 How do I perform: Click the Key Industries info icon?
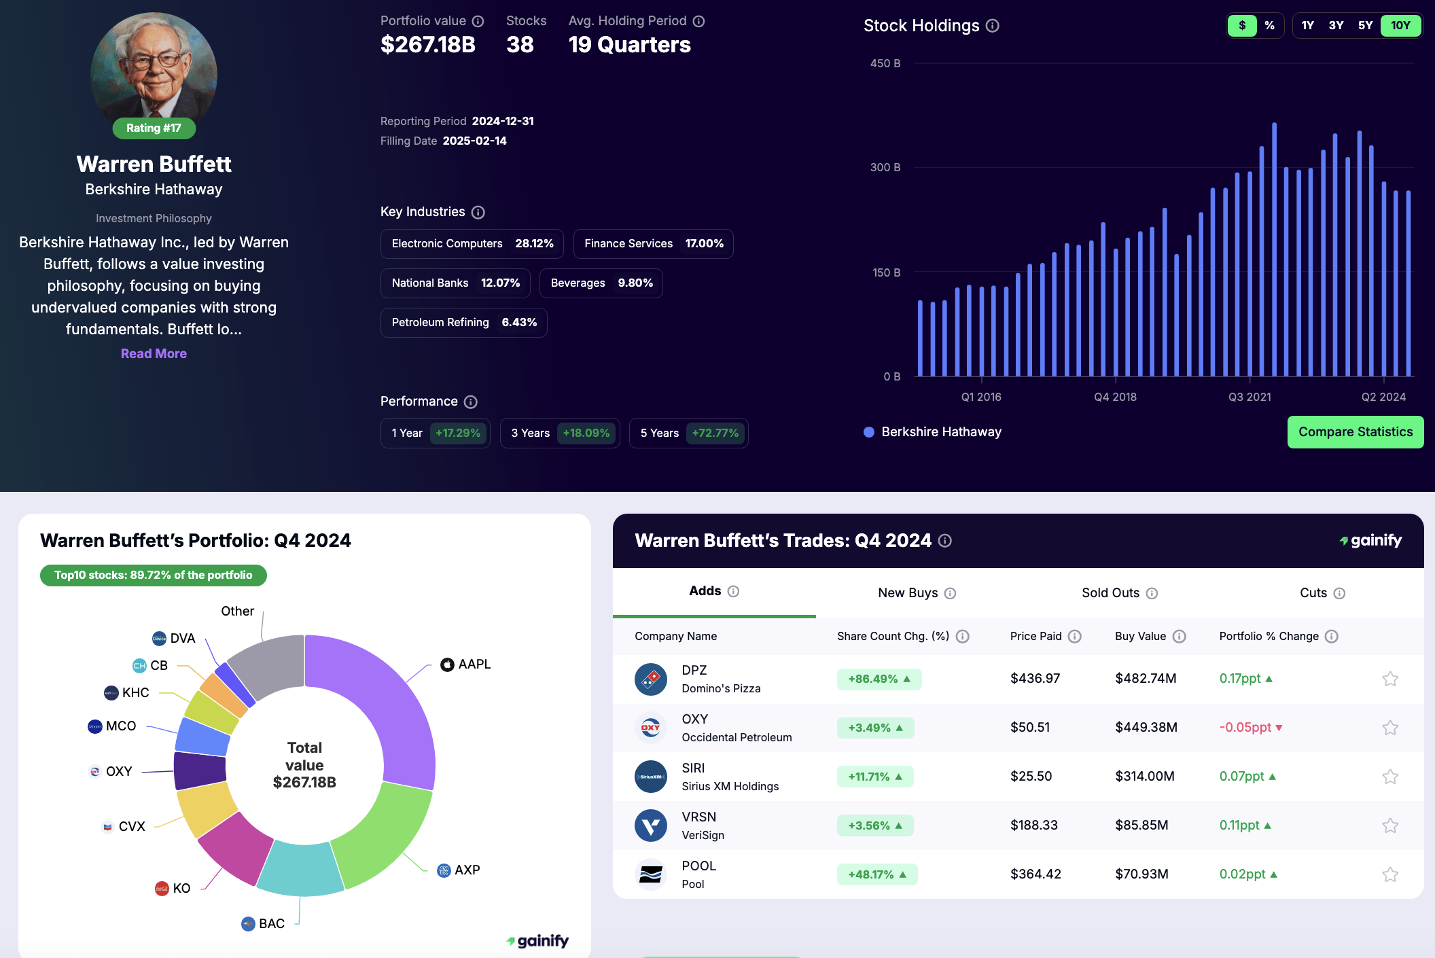(x=478, y=212)
